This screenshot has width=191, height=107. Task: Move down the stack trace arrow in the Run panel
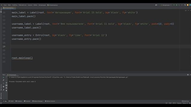point(6,80)
